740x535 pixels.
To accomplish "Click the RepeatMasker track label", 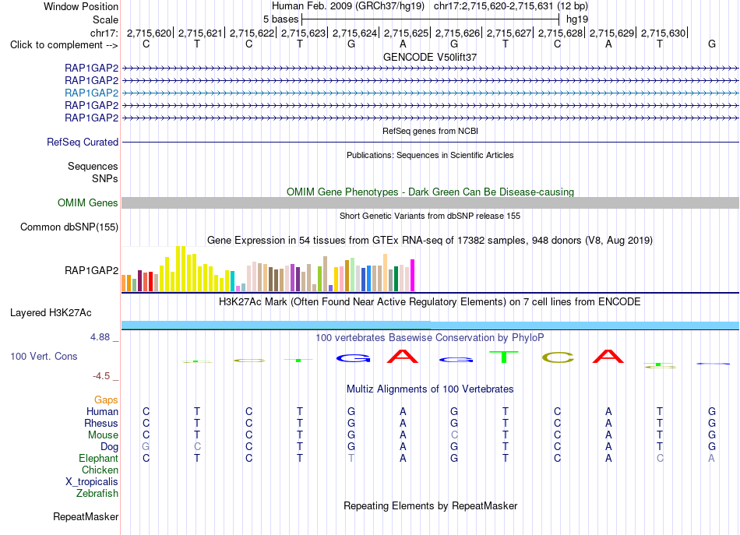I will coord(86,516).
